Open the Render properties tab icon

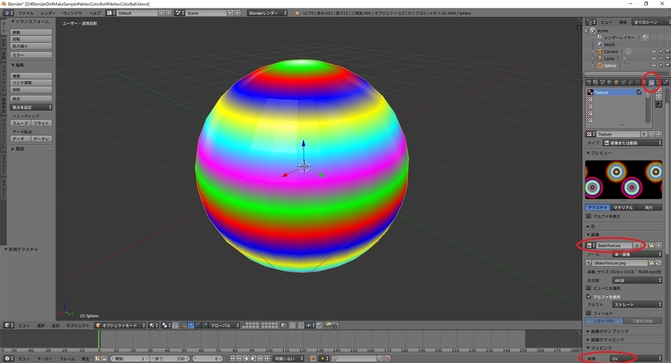588,82
